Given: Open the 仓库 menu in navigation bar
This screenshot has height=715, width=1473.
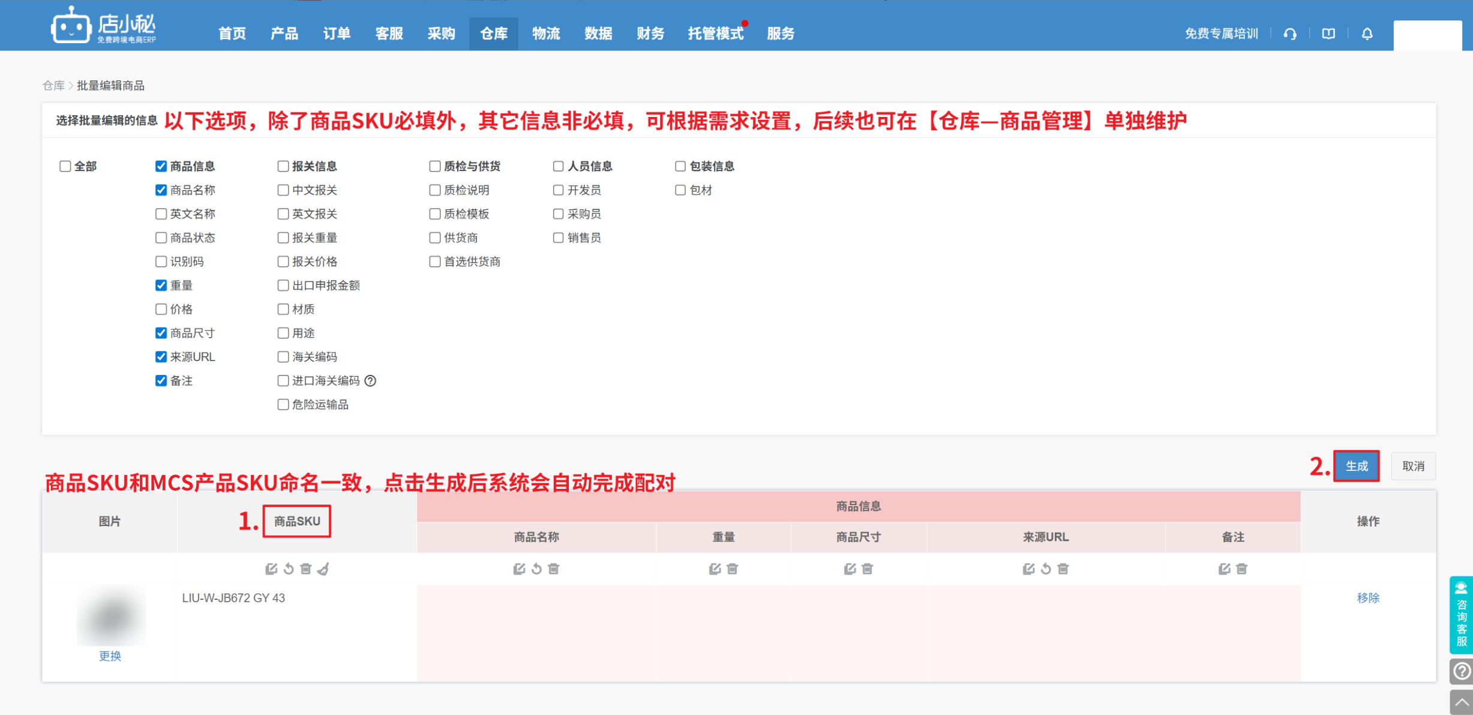Looking at the screenshot, I should pyautogui.click(x=493, y=34).
